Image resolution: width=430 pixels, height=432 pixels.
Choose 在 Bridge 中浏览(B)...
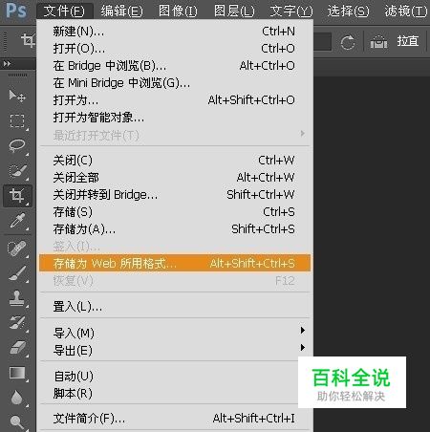point(175,66)
